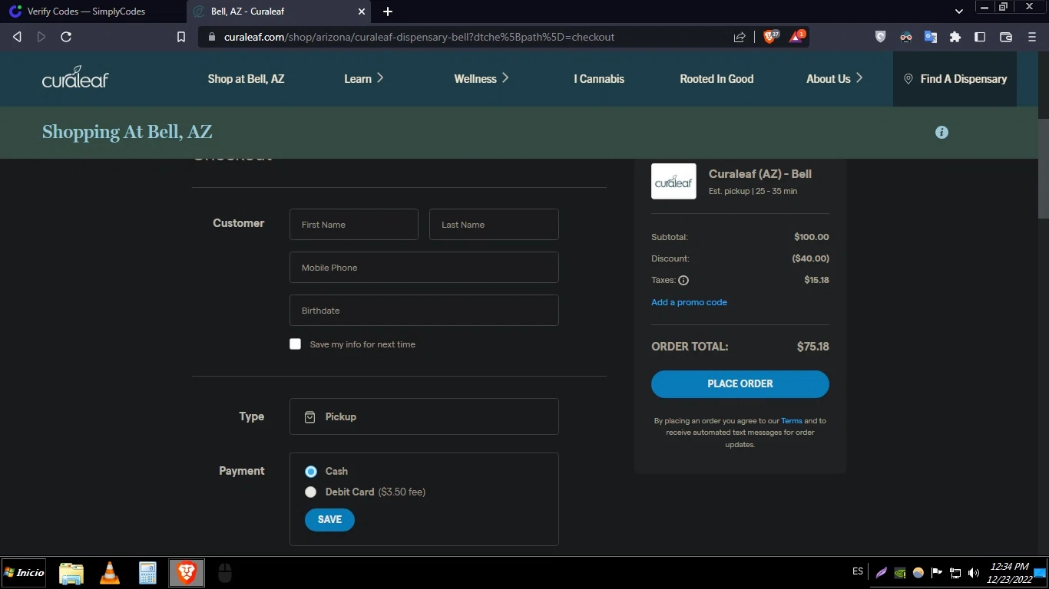1049x589 pixels.
Task: Click the Inicio start button
Action: [x=25, y=573]
